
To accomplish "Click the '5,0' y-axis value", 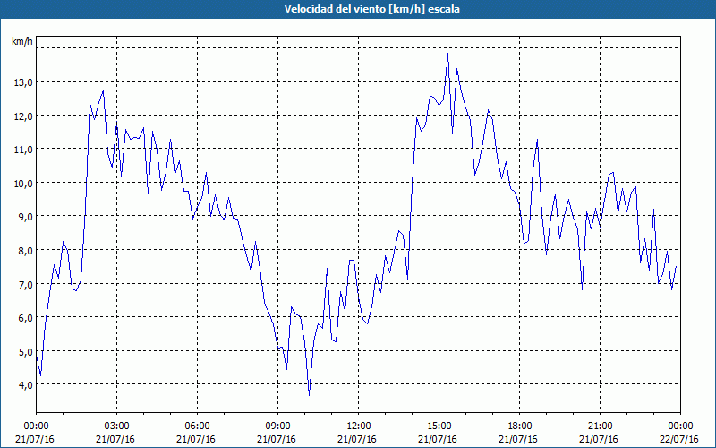I will click(26, 351).
